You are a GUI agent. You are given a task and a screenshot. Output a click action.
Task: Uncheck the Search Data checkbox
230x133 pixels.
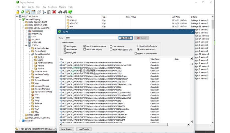click(65, 52)
